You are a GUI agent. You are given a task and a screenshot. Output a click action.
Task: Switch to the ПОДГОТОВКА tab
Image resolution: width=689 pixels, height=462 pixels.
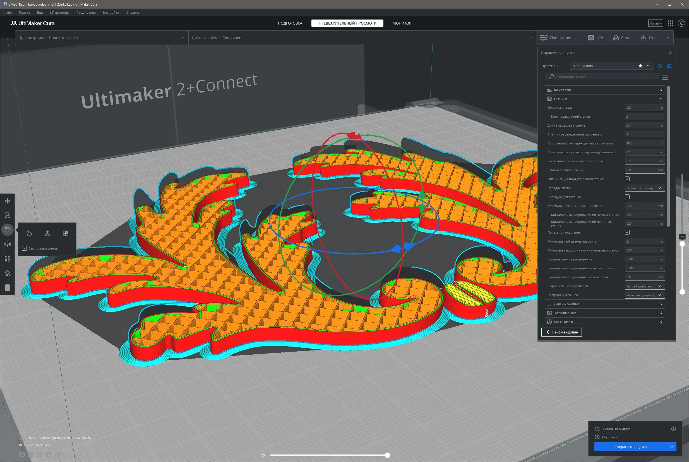coord(290,23)
